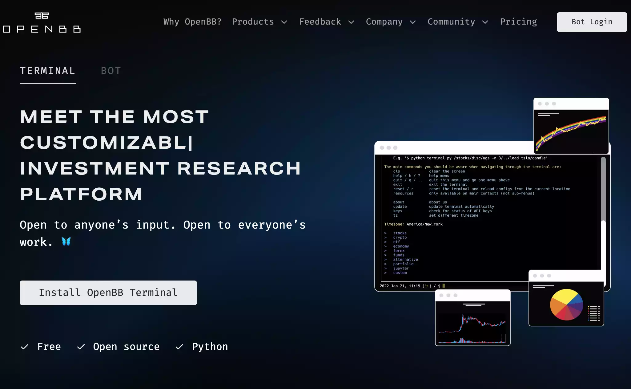Click Install OpenBB Terminal button
The width and height of the screenshot is (631, 389).
(x=108, y=293)
